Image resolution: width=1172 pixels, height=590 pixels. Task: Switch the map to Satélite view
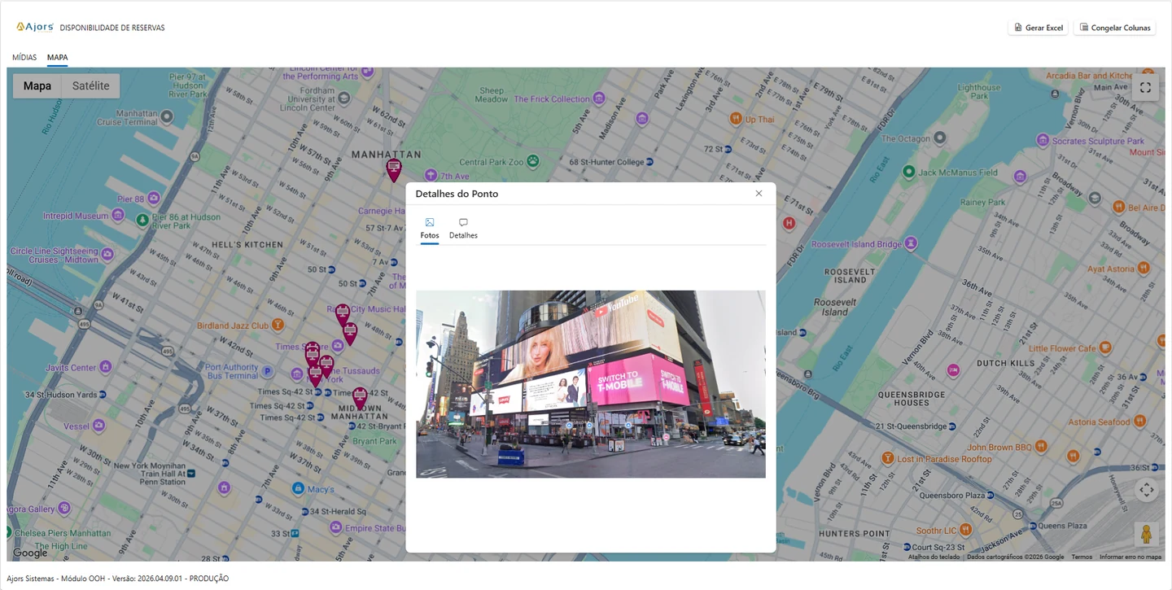[x=91, y=86]
